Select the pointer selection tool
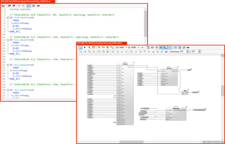This screenshot has width=225, height=144. [x=81, y=47]
